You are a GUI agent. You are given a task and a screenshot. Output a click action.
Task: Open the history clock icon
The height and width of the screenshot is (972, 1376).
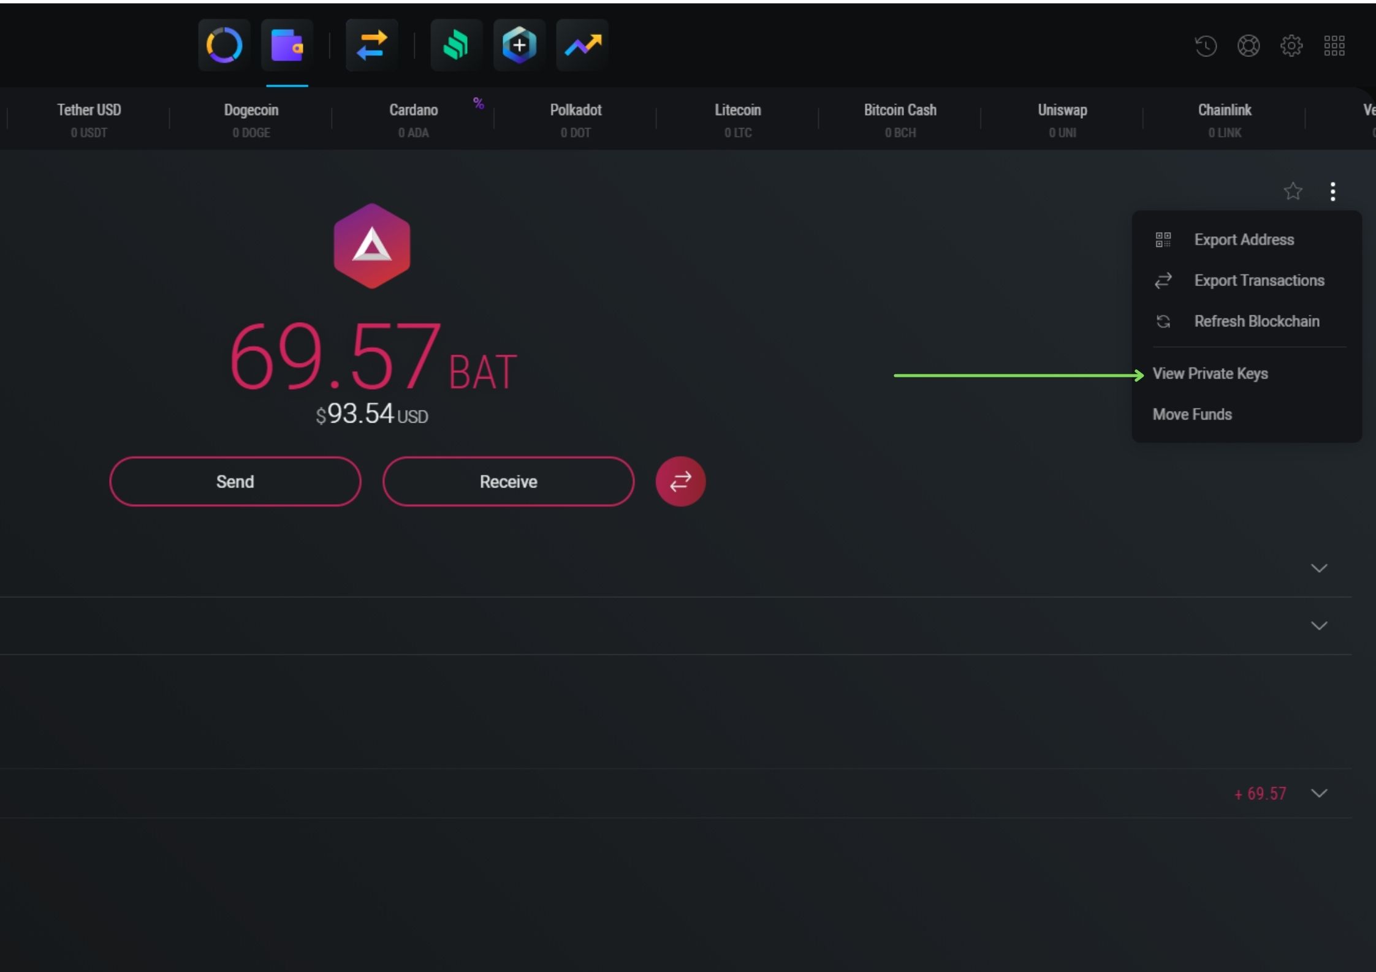coord(1206,46)
